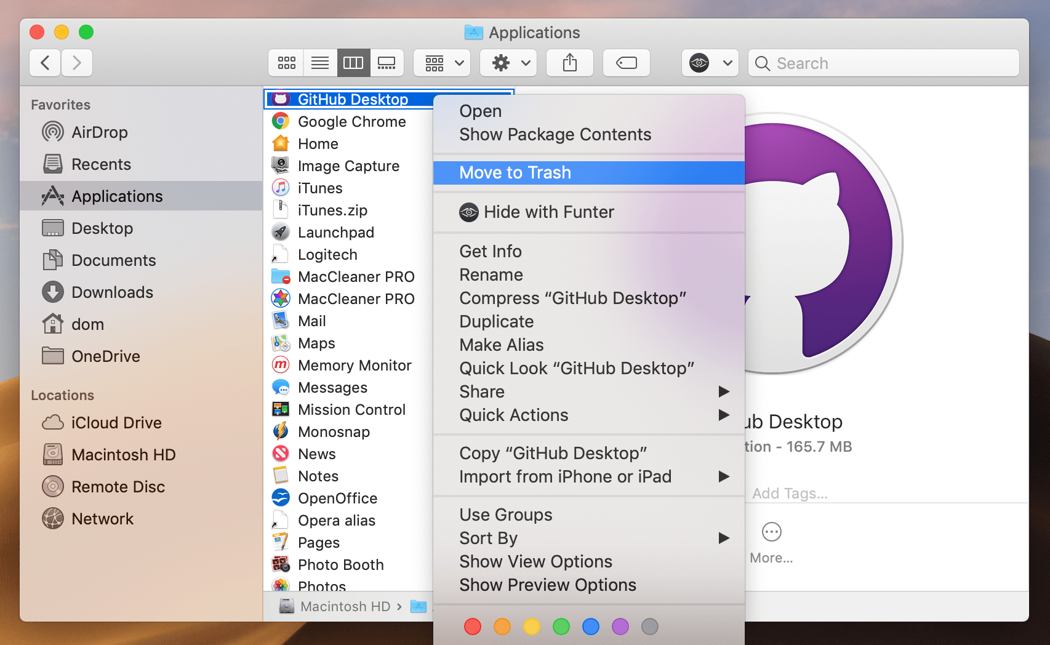Screen dimensions: 1050x645
Task: Apply the red color tag
Action: pos(472,627)
